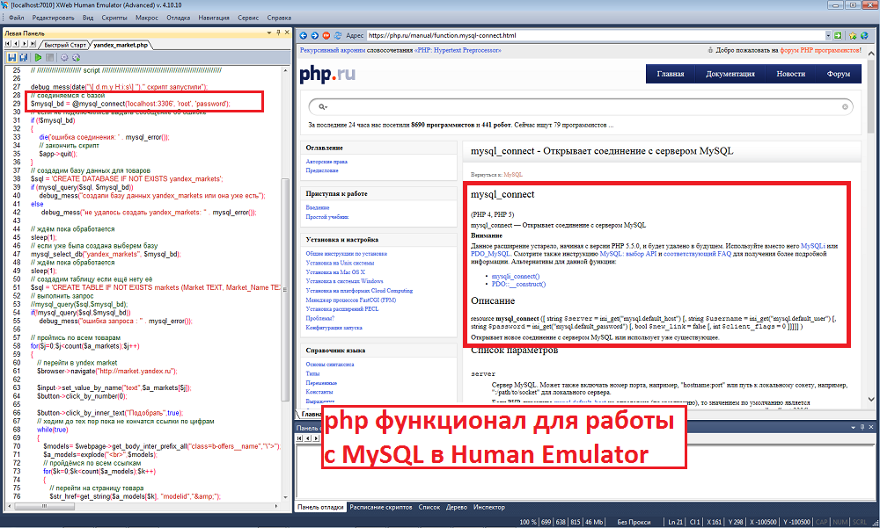This screenshot has width=880, height=528.
Task: Switch to the Быстрый Старт tab
Action: click(64, 45)
